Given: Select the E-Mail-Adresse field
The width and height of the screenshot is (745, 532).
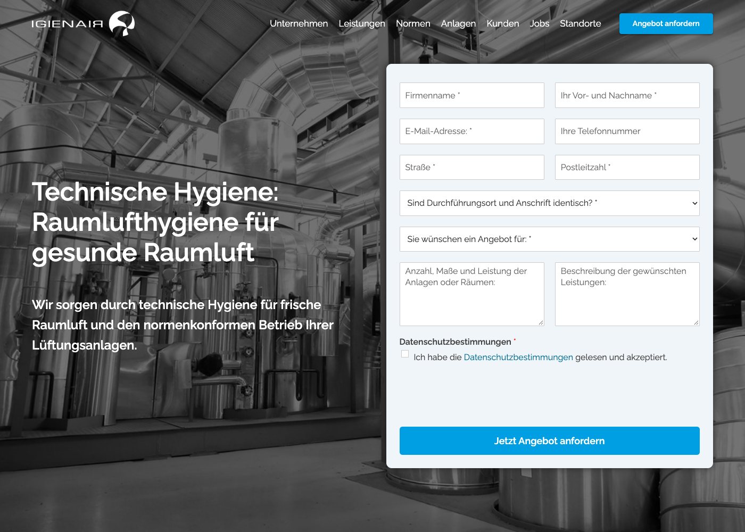Looking at the screenshot, I should coord(472,131).
